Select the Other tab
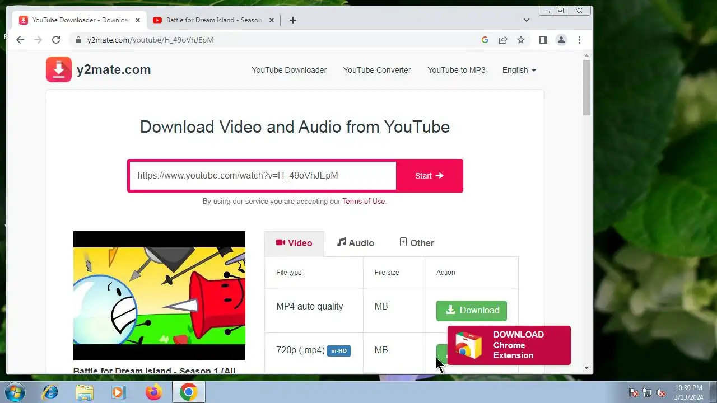717x403 pixels. 416,243
